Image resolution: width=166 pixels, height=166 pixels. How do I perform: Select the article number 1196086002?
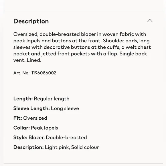click(x=44, y=73)
